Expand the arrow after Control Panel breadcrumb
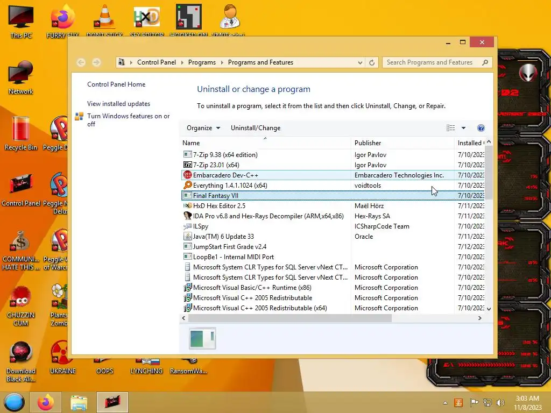 tap(182, 62)
